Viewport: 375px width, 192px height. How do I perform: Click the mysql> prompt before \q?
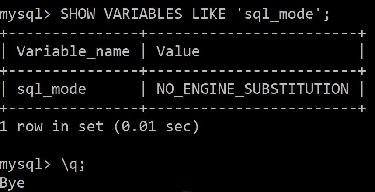pos(25,165)
